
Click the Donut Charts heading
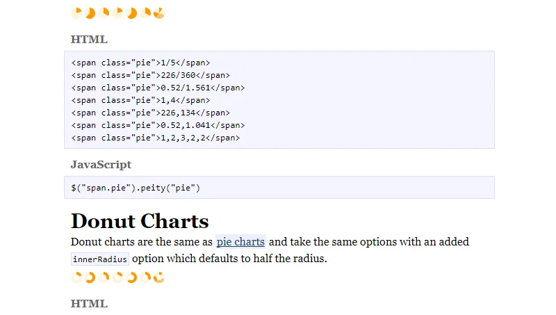point(140,221)
